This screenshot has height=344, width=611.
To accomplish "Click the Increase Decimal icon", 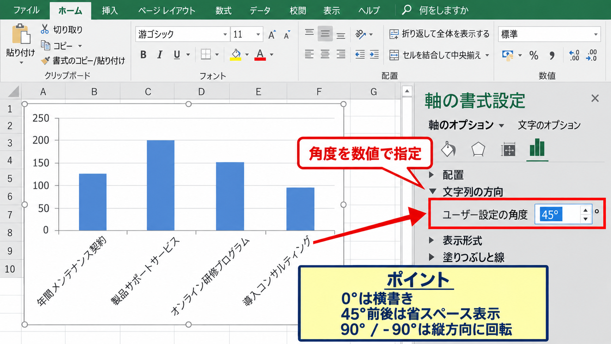I will pyautogui.click(x=574, y=55).
